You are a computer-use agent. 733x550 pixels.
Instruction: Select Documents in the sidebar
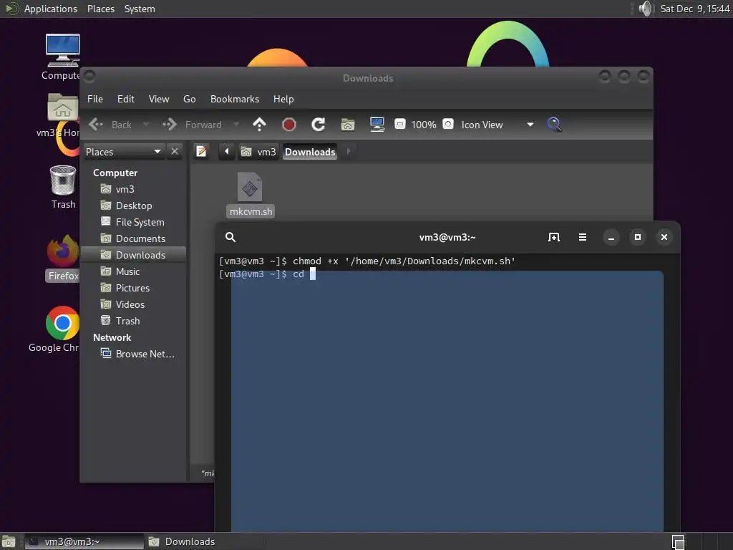[134, 238]
